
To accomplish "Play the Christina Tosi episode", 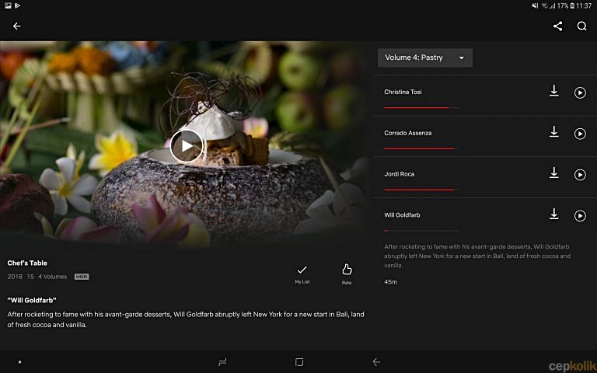I will click(x=580, y=92).
